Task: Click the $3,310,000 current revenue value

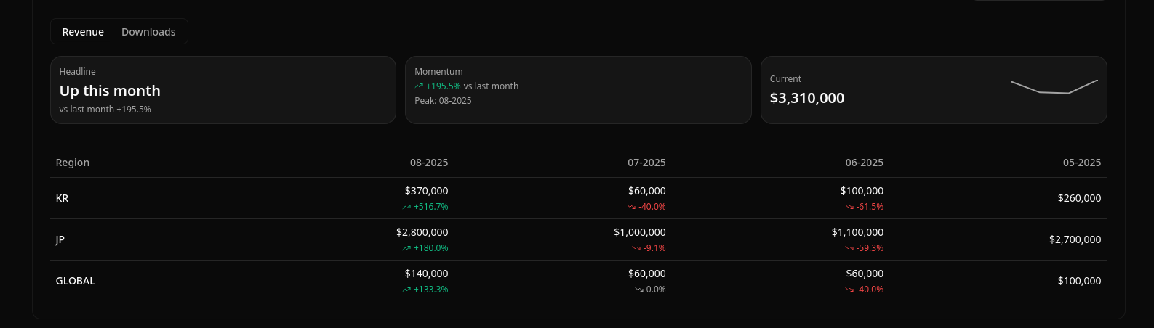Action: tap(807, 98)
